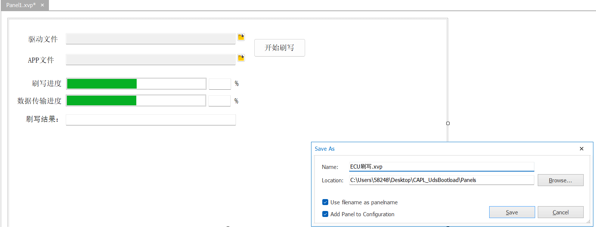Click the 数据传输进度 progress bar
Viewport: 596px width, 227px height.
click(x=136, y=100)
